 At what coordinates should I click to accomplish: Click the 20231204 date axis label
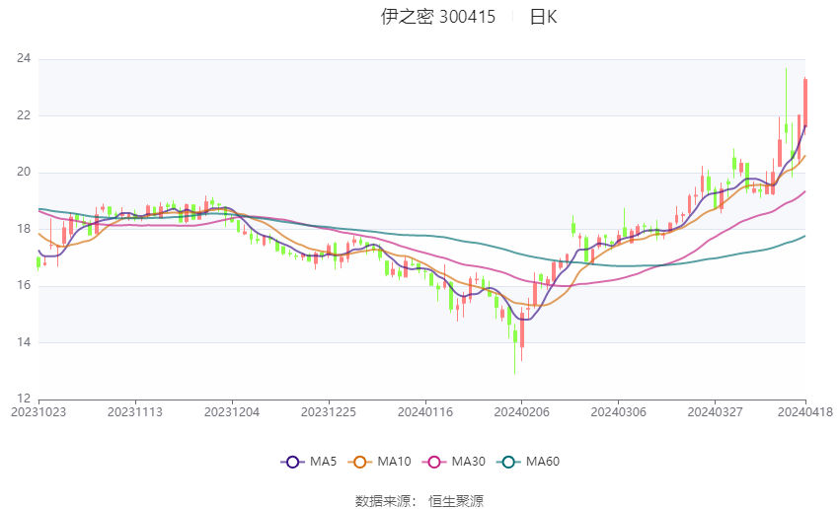[232, 412]
